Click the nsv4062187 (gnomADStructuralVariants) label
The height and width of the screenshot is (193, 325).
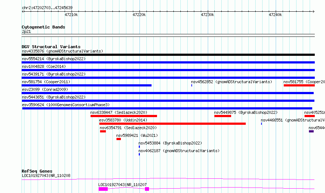click(x=179, y=151)
